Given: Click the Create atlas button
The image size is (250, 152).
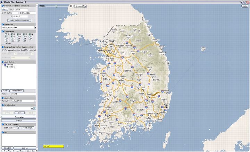Looking at the screenshot, I should pos(18,117).
